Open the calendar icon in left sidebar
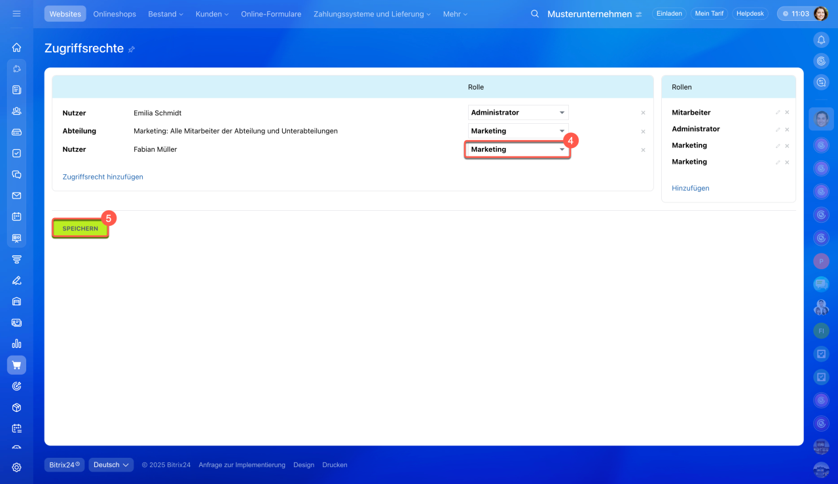838x484 pixels. click(16, 216)
